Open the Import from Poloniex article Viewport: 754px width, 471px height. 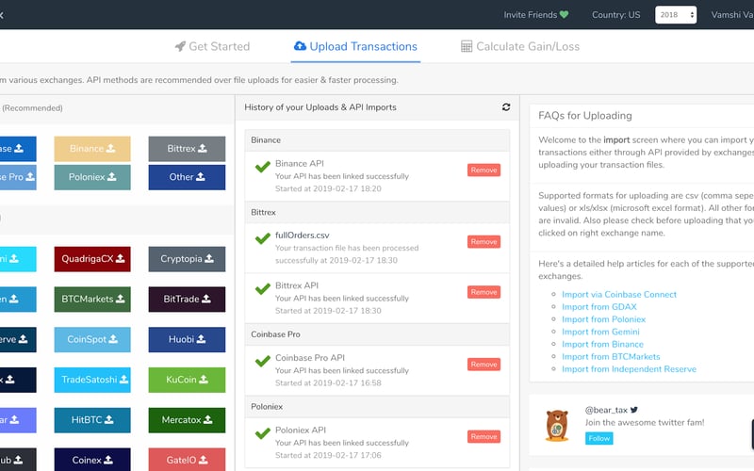(x=603, y=319)
